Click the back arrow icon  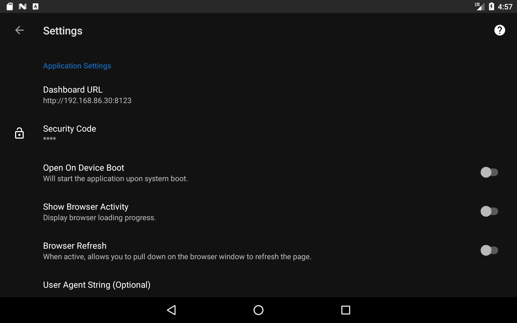(19, 30)
